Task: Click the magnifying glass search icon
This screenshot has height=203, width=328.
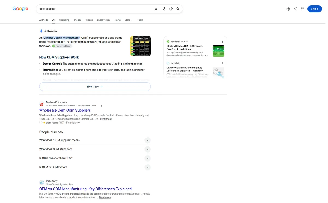Action: [x=178, y=9]
